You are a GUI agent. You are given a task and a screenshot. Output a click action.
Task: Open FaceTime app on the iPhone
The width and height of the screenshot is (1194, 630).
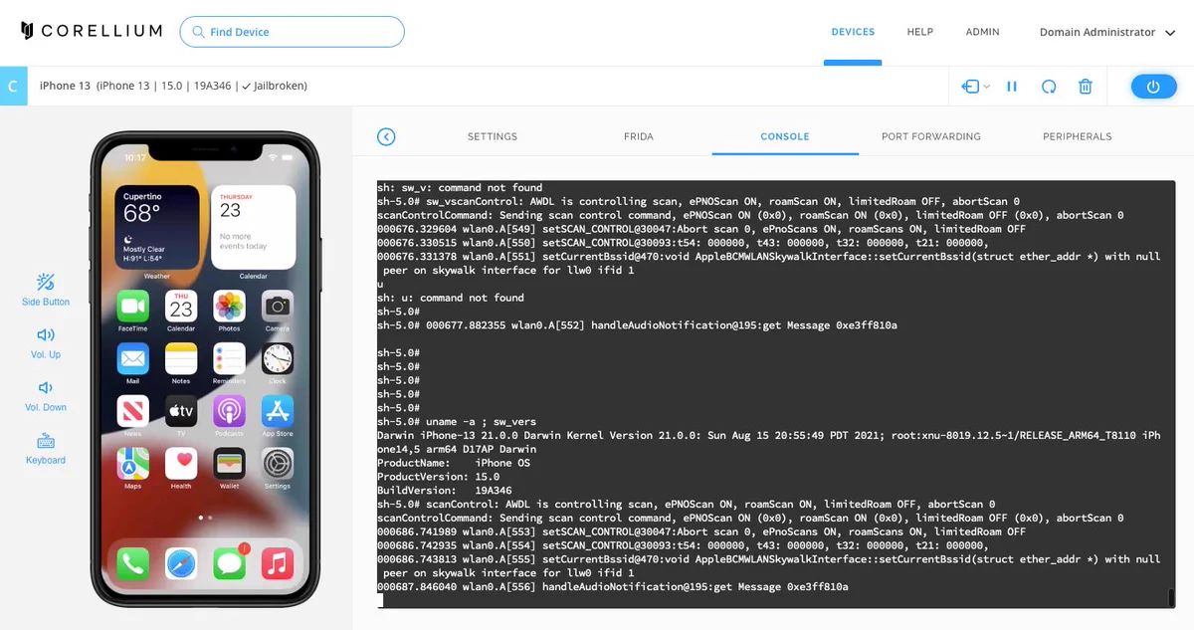(132, 307)
